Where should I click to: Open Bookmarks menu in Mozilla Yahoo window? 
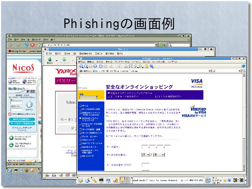[x=85, y=54]
